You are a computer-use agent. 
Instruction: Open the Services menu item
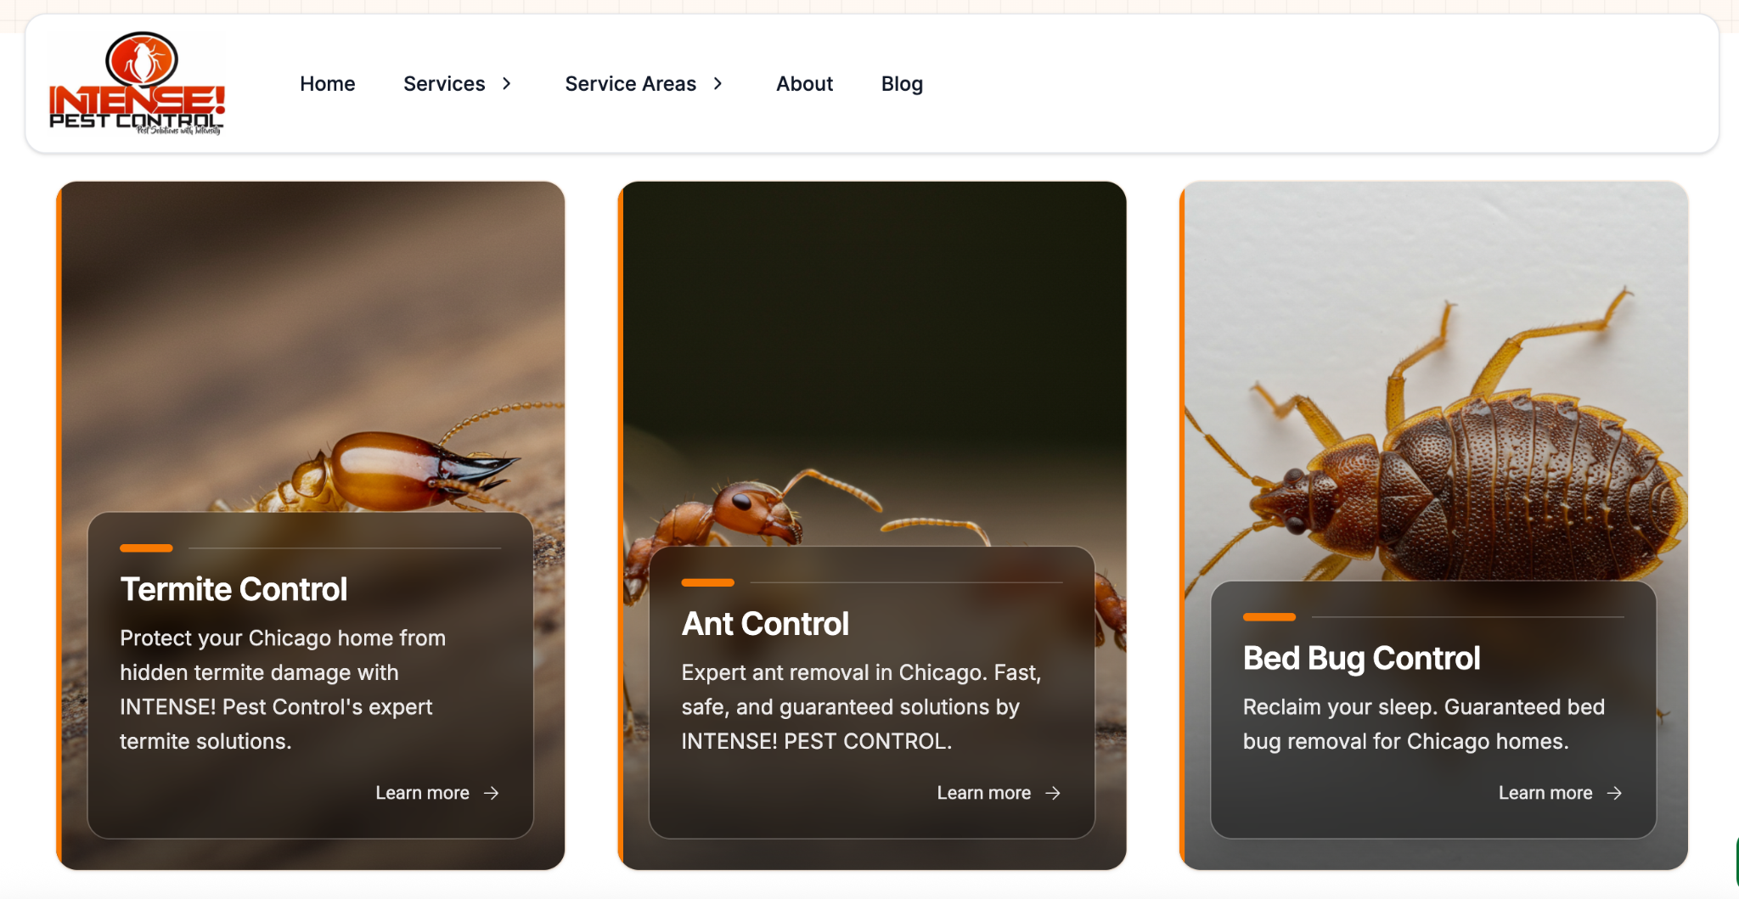(444, 84)
